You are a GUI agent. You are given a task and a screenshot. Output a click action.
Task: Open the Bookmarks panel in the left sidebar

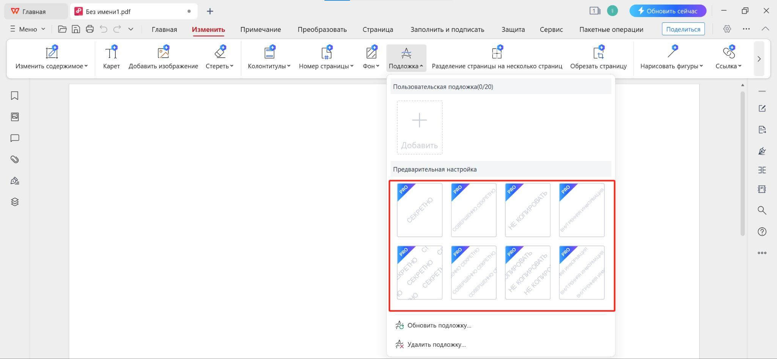click(15, 96)
